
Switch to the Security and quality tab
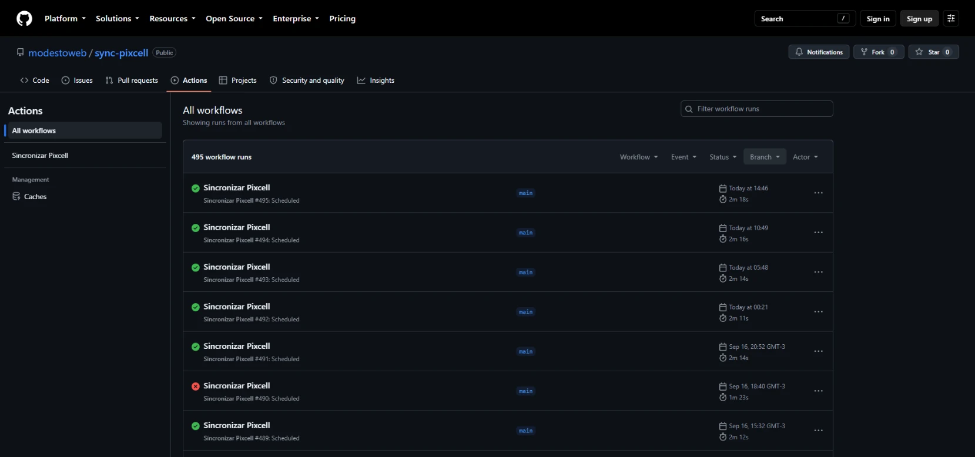point(307,80)
